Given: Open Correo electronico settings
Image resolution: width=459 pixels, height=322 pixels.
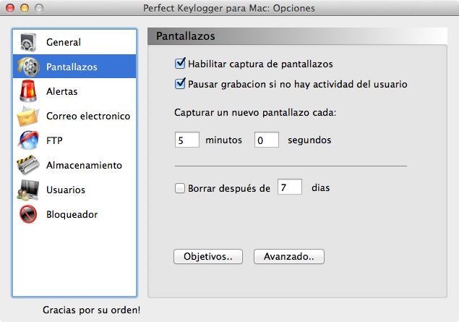Looking at the screenshot, I should pyautogui.click(x=74, y=116).
